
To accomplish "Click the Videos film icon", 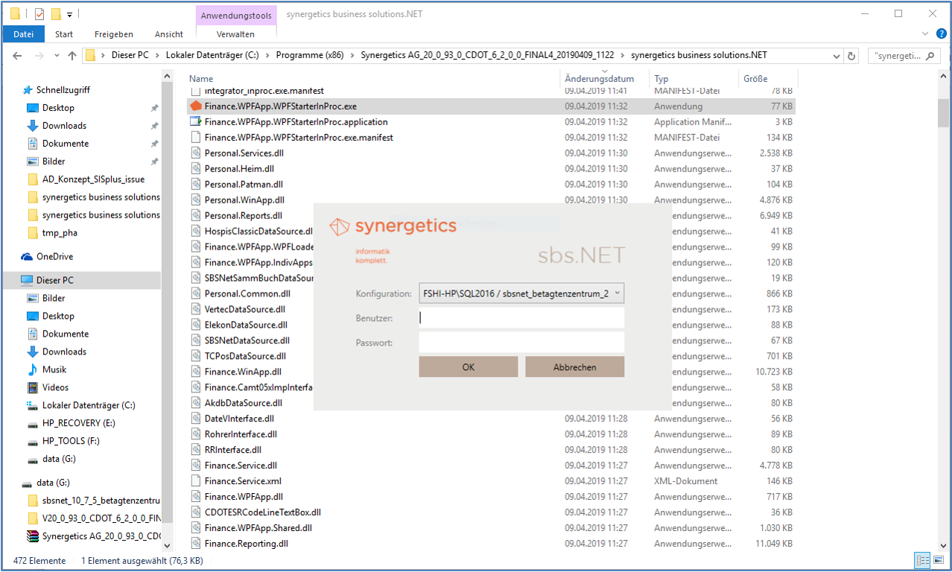I will 33,387.
